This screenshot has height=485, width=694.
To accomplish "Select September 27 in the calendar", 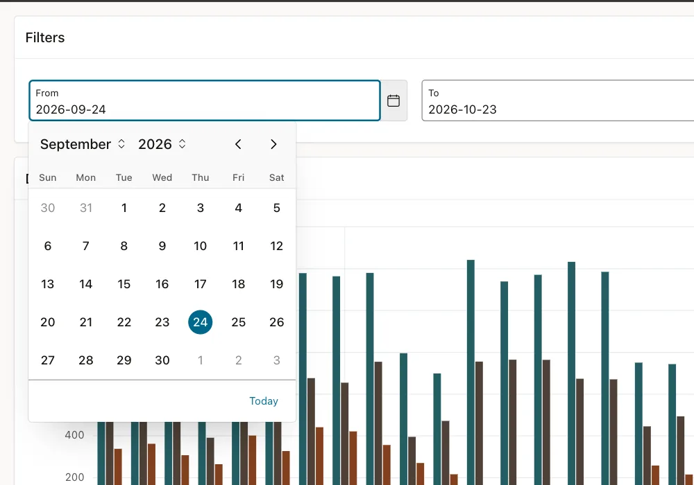I will click(48, 360).
